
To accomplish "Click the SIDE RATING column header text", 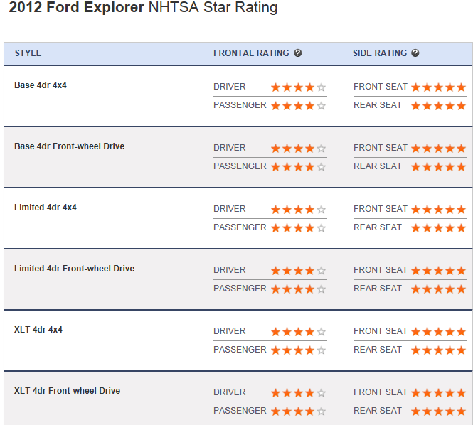I will click(x=380, y=53).
